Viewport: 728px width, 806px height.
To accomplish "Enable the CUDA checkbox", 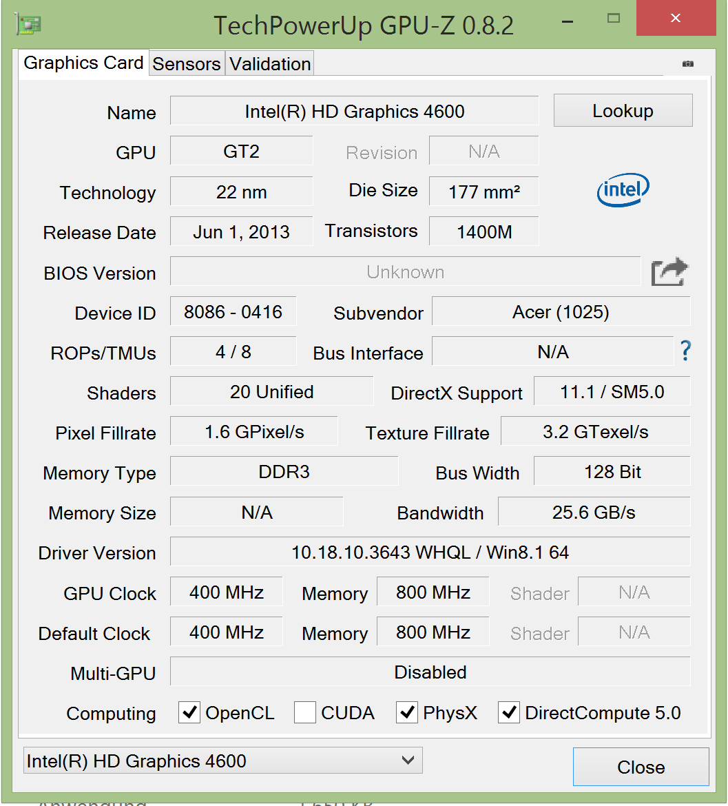I will pos(305,713).
